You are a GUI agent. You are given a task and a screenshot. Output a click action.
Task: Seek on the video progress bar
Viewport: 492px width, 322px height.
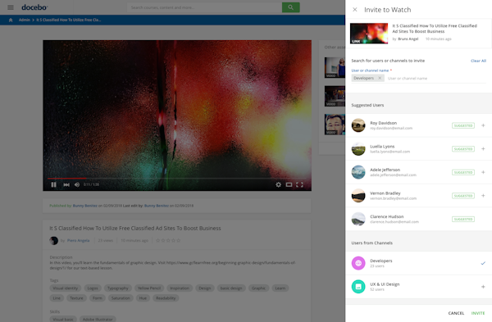[177, 178]
